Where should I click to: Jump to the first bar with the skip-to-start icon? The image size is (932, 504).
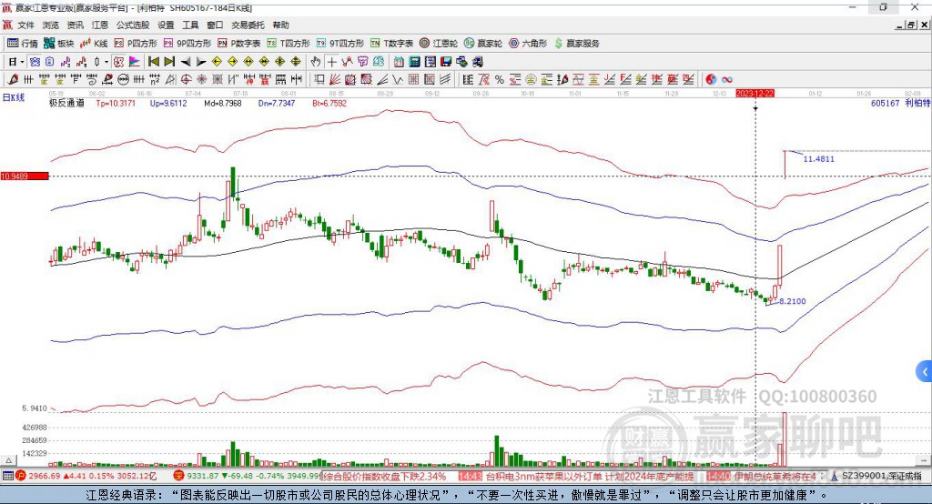(153, 62)
